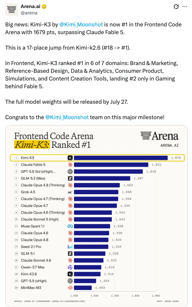Follow the @Kimi_Moonshot link in congrats line
This screenshot has width=192, height=307.
[67, 117]
